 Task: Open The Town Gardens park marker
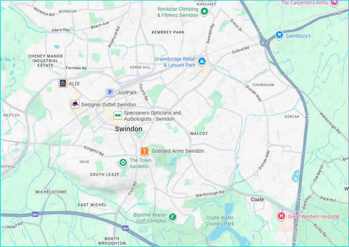[x=123, y=163]
